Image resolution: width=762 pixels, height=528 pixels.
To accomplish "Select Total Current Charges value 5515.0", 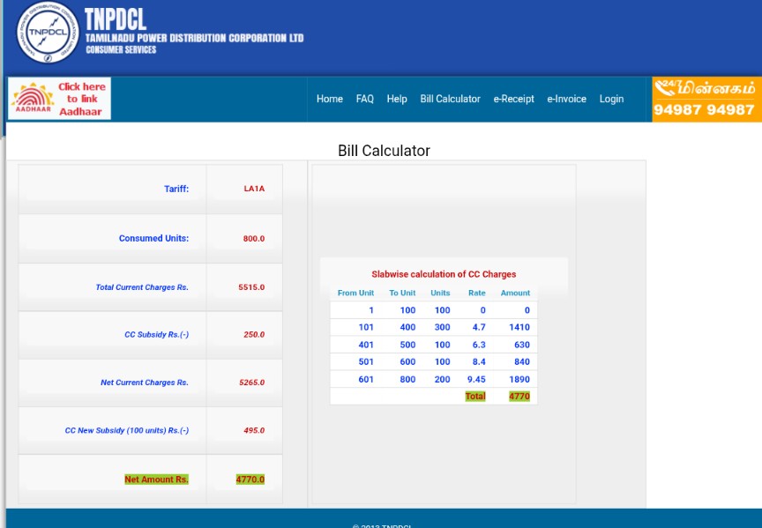I will pos(251,287).
